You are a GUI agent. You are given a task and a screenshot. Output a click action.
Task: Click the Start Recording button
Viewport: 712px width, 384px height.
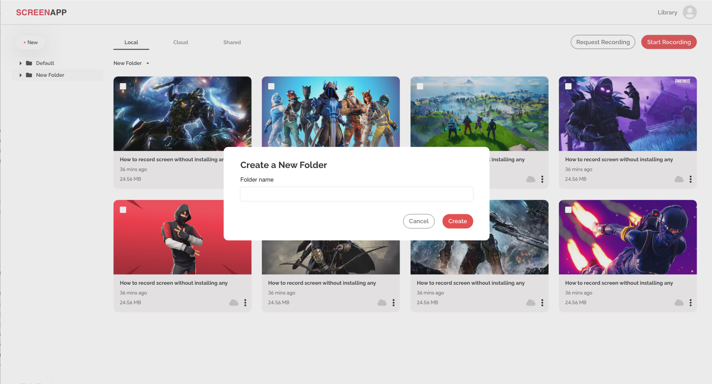(668, 42)
